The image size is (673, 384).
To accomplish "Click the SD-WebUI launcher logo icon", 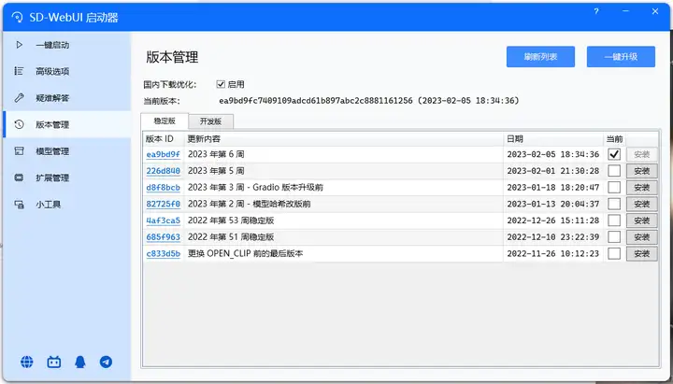I will point(17,17).
